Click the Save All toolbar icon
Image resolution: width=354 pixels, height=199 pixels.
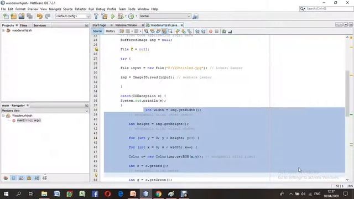point(29,16)
